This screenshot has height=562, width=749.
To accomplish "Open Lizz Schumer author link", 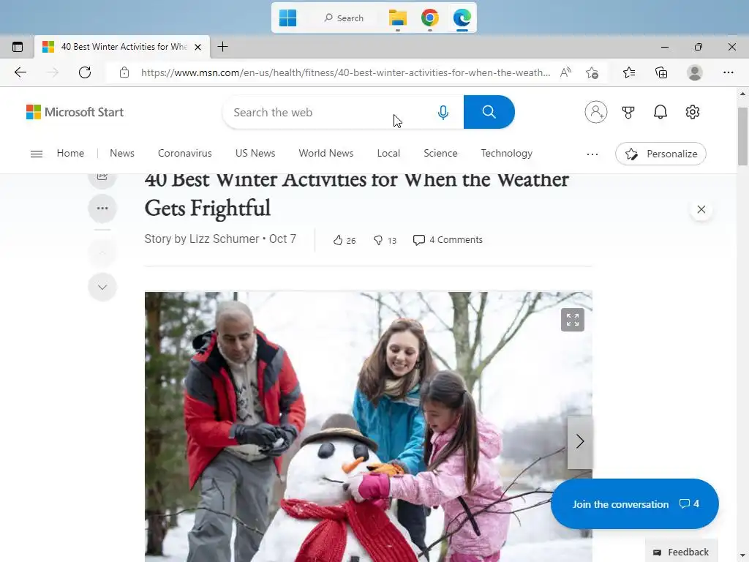I will click(224, 239).
